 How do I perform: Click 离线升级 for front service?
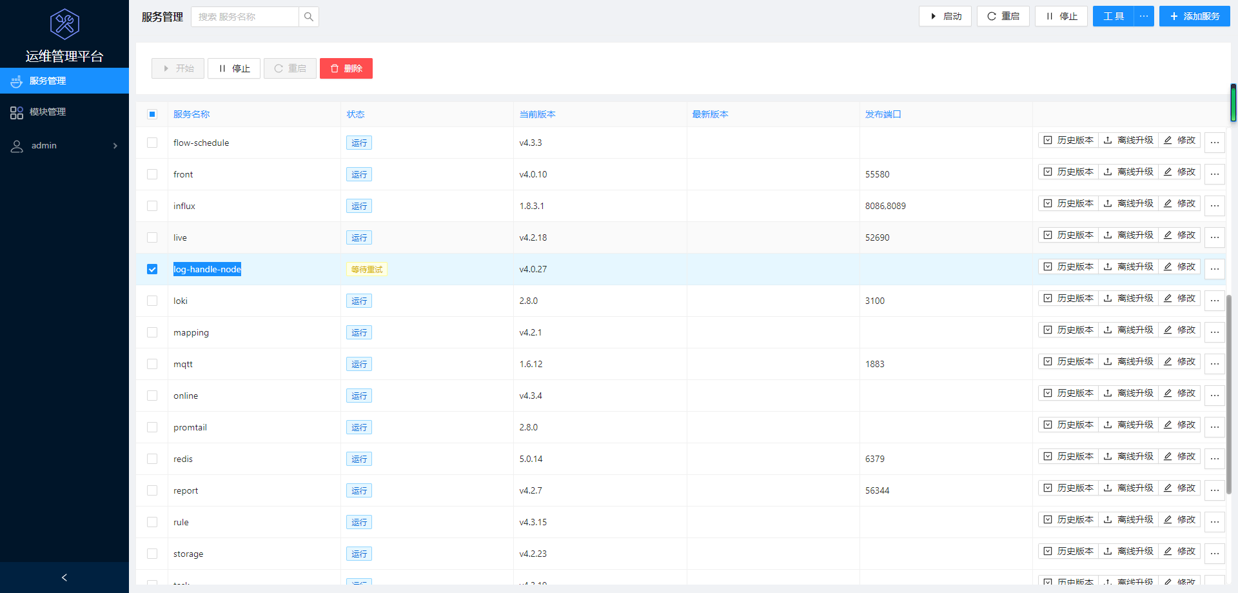pos(1128,172)
